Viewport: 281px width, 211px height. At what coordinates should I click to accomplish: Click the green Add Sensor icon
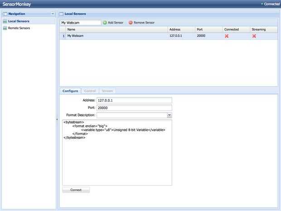tap(105, 23)
